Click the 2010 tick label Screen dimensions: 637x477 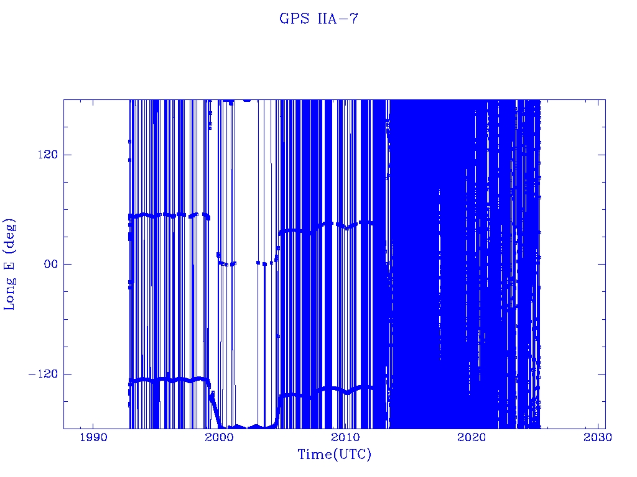[x=346, y=437]
